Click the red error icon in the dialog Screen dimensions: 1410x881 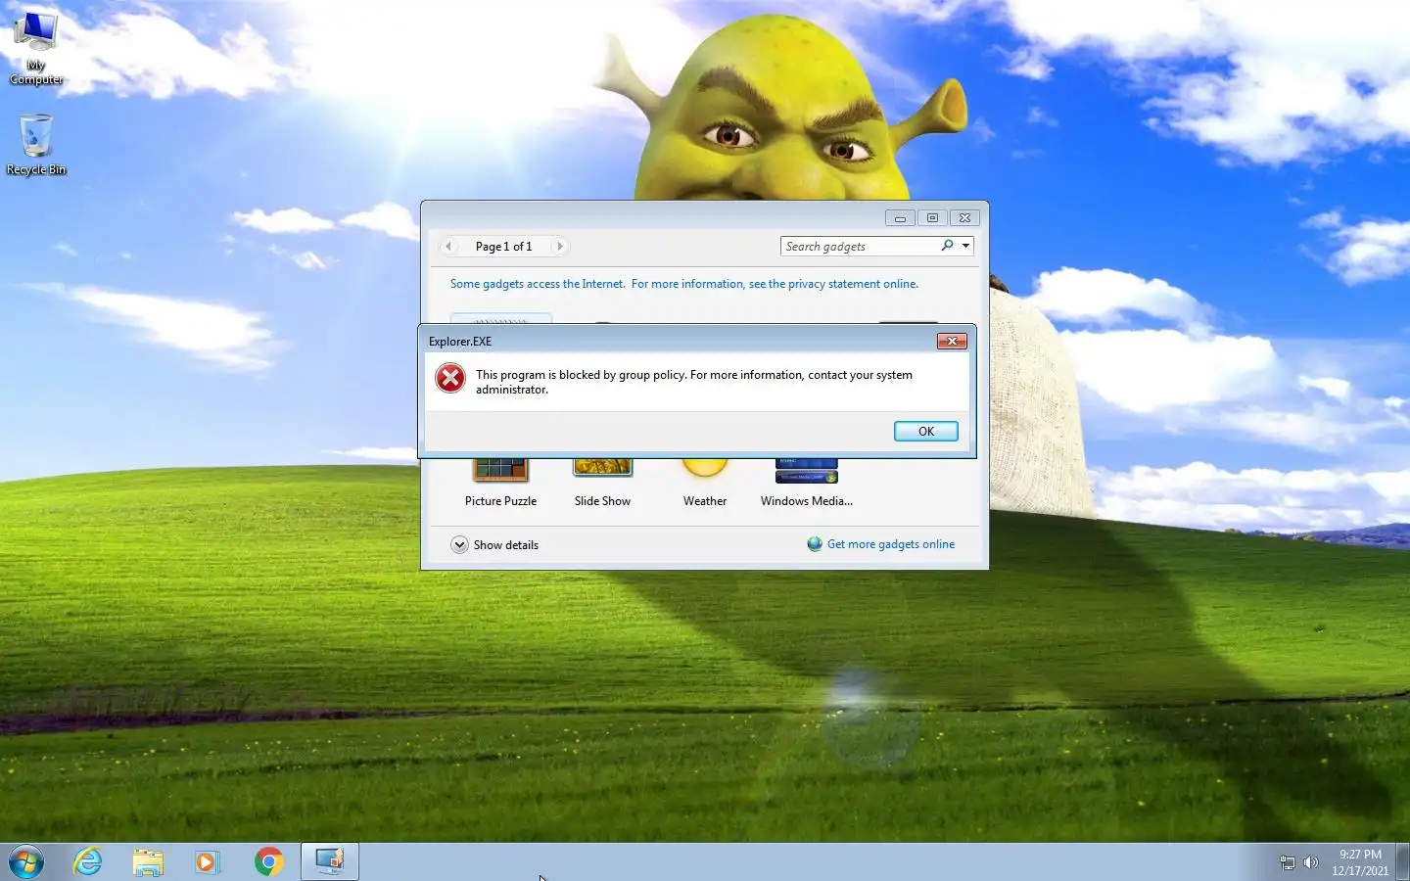pos(450,378)
